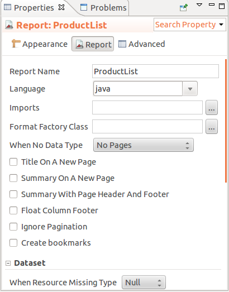Open the Language combo box arrow
This screenshot has width=229, height=292.
click(x=190, y=89)
